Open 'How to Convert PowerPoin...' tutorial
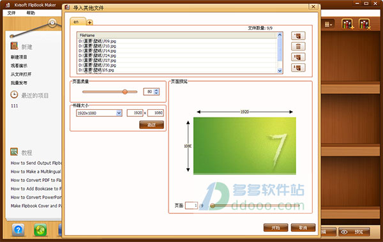The height and width of the screenshot is (242, 383). click(x=36, y=197)
